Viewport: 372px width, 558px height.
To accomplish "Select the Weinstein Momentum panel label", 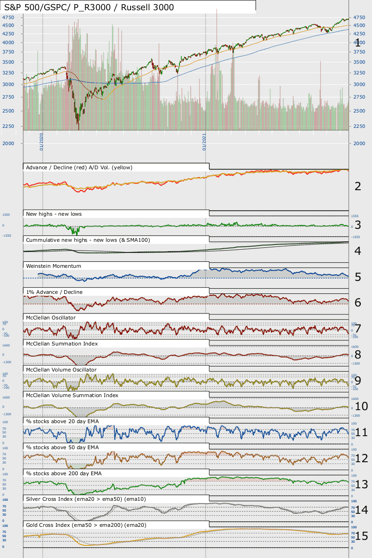I will coord(53,266).
